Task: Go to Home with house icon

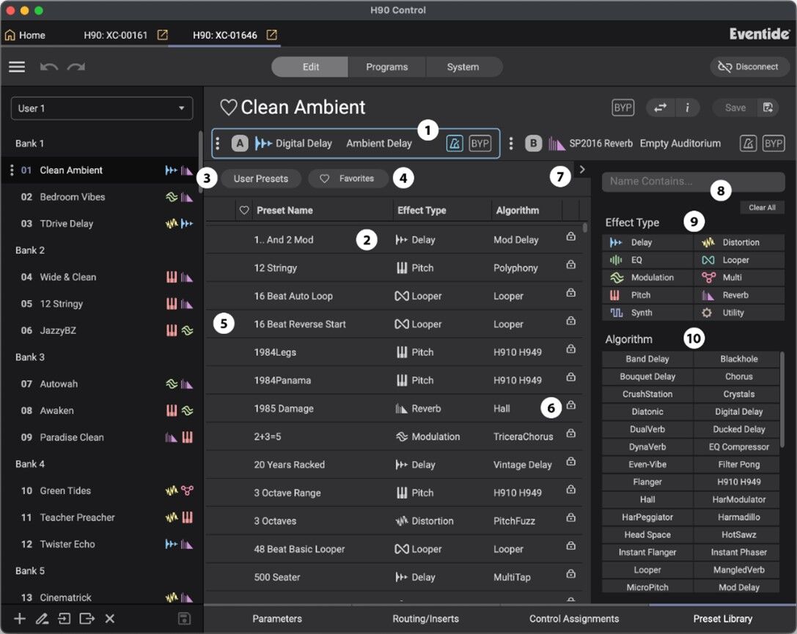Action: click(x=25, y=35)
